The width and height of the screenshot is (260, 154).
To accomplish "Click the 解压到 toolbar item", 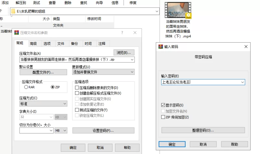I will pyautogui.click(x=21, y=3).
